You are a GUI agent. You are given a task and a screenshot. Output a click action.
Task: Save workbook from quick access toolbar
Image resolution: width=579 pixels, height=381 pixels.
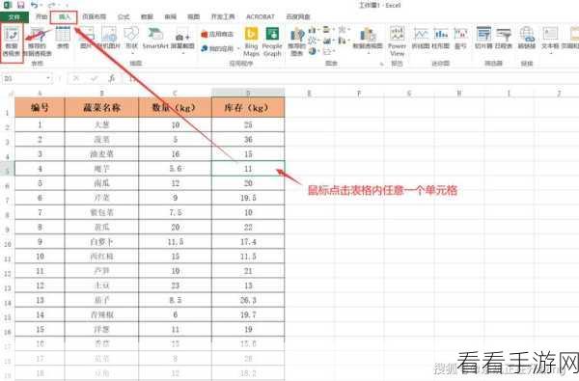tap(20, 5)
